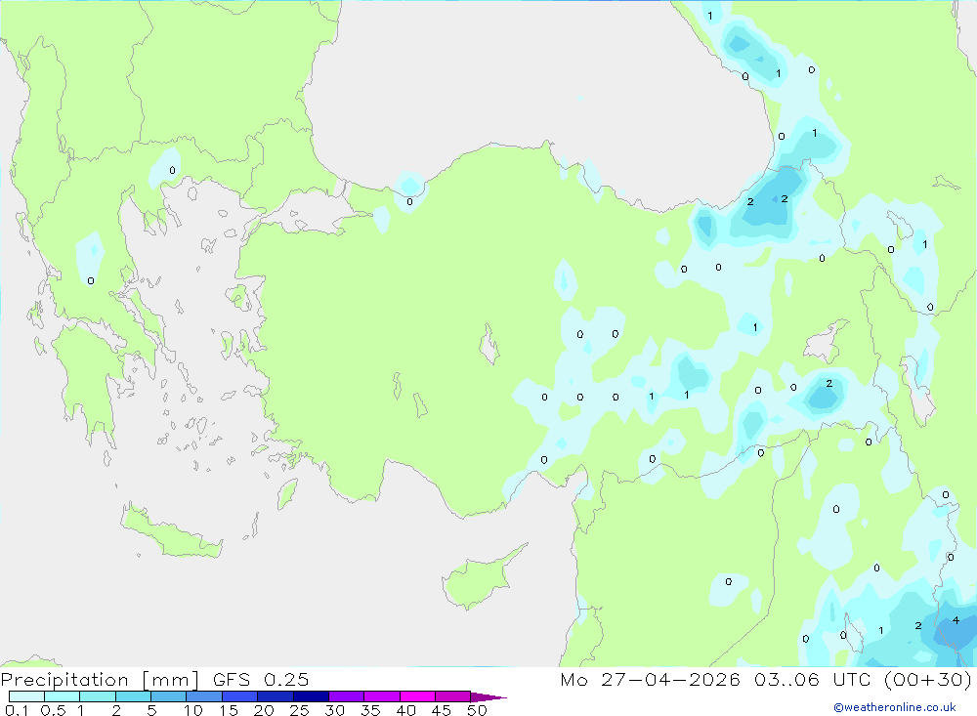The image size is (977, 716).
Task: Click the legend label '0.5'
Action: click(53, 710)
